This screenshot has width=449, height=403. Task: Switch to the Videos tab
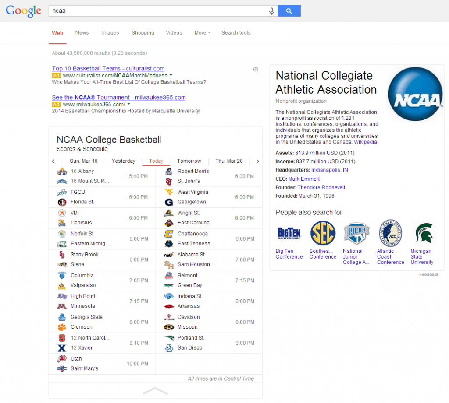[x=174, y=32]
